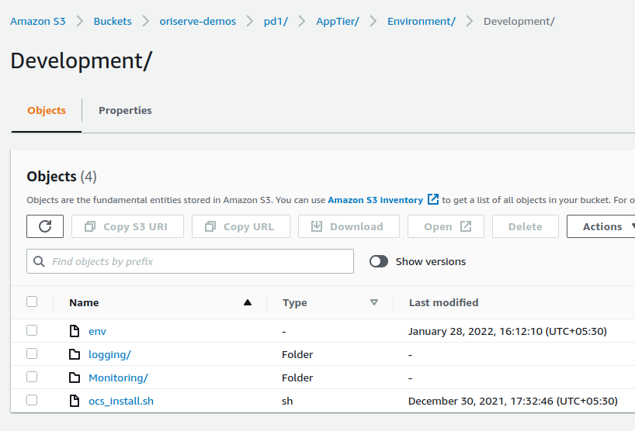
Task: Open the Actions dropdown menu
Action: pyautogui.click(x=604, y=226)
